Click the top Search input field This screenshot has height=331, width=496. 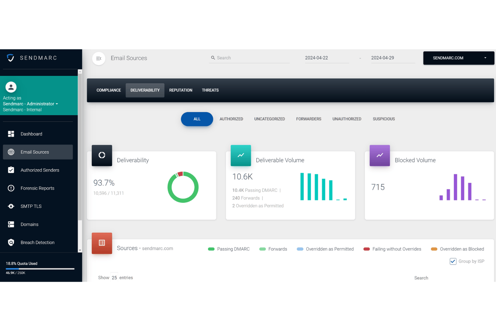(x=249, y=58)
